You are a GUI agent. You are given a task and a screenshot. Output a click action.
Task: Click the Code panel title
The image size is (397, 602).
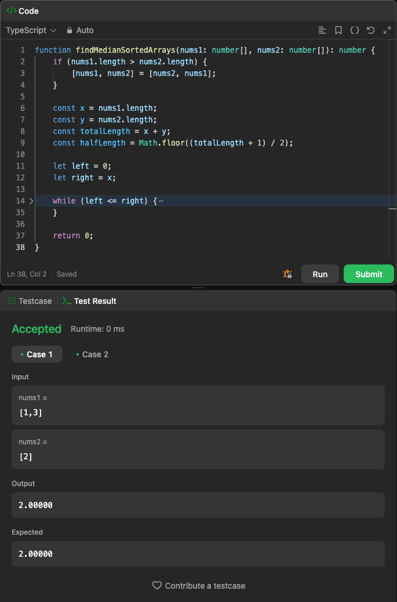point(29,11)
